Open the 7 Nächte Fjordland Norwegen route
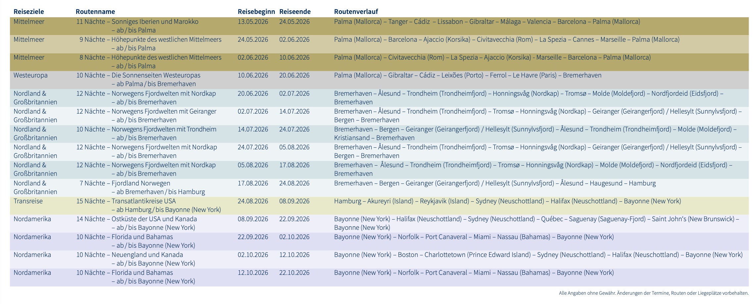755x304 pixels. (140, 183)
